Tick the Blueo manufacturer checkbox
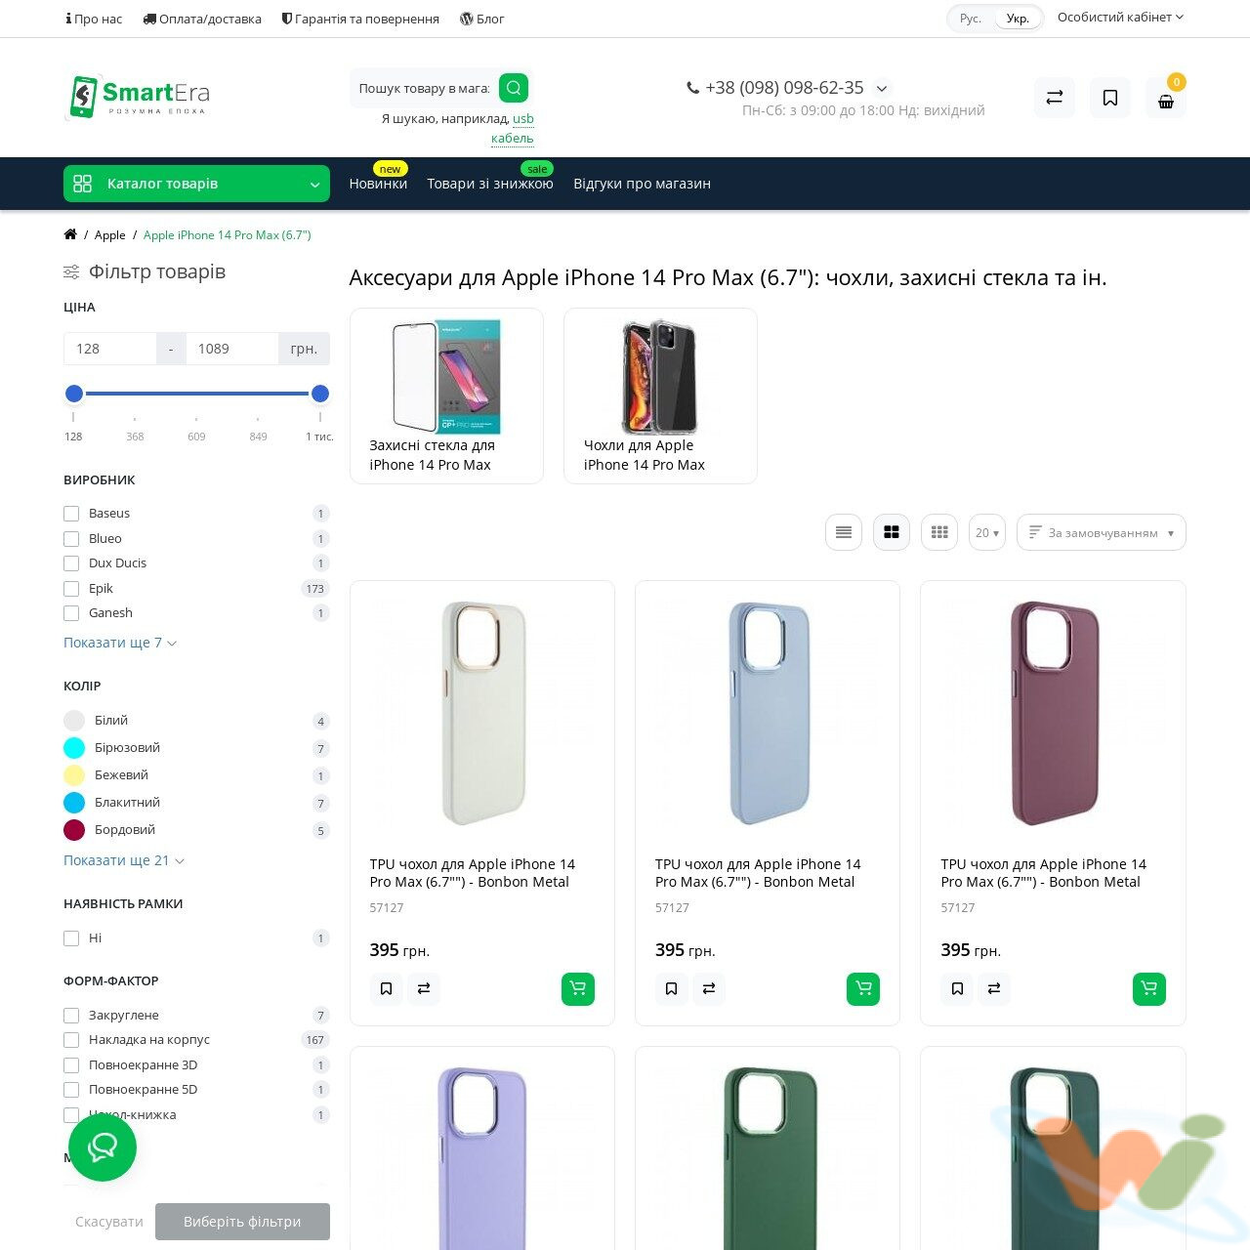 [71, 539]
